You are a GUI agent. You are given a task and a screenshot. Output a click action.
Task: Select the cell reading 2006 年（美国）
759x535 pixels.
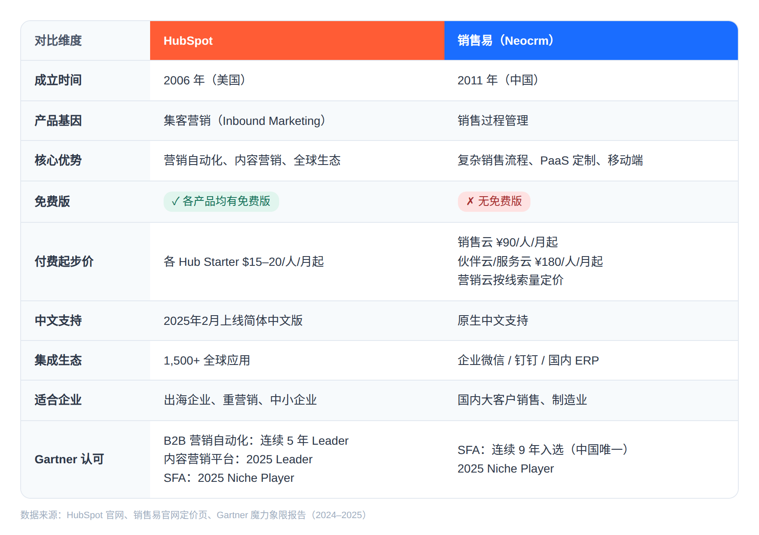297,80
